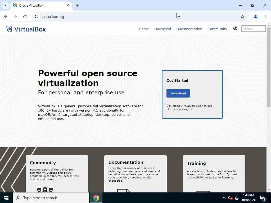Click the taskbar clock showing 1:40 PM

tap(248, 198)
